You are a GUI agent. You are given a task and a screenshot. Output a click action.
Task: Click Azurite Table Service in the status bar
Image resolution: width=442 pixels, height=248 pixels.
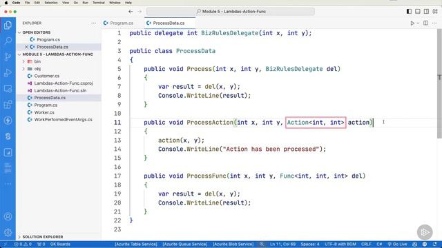(x=136, y=245)
